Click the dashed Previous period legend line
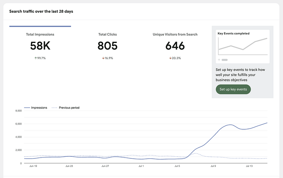The image size is (283, 178). (54, 108)
